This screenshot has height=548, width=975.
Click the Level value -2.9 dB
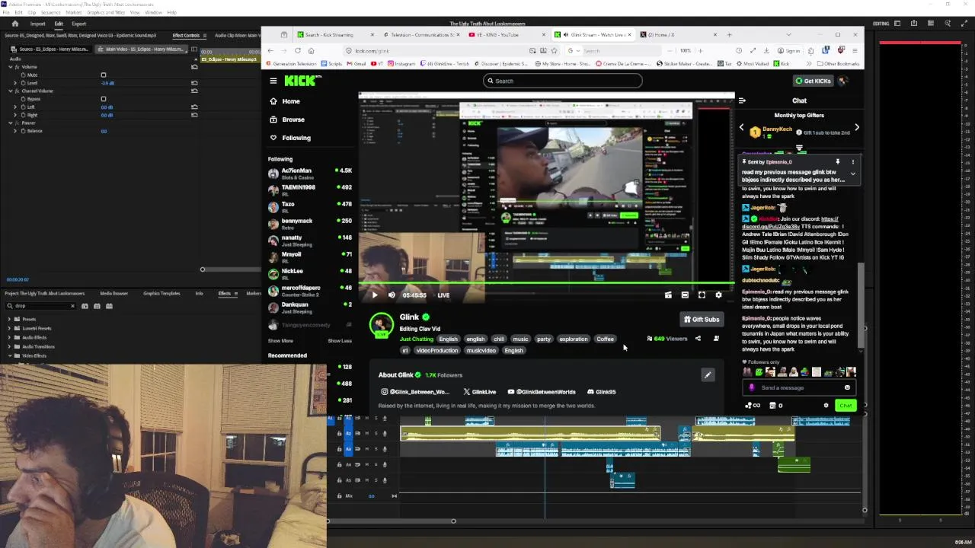(x=107, y=83)
